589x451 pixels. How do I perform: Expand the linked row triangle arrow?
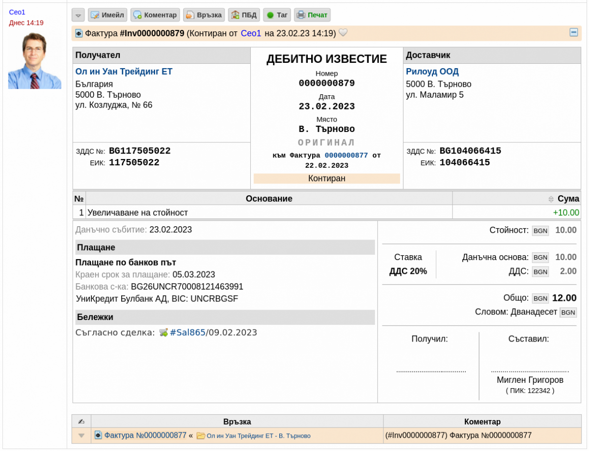[x=81, y=436]
